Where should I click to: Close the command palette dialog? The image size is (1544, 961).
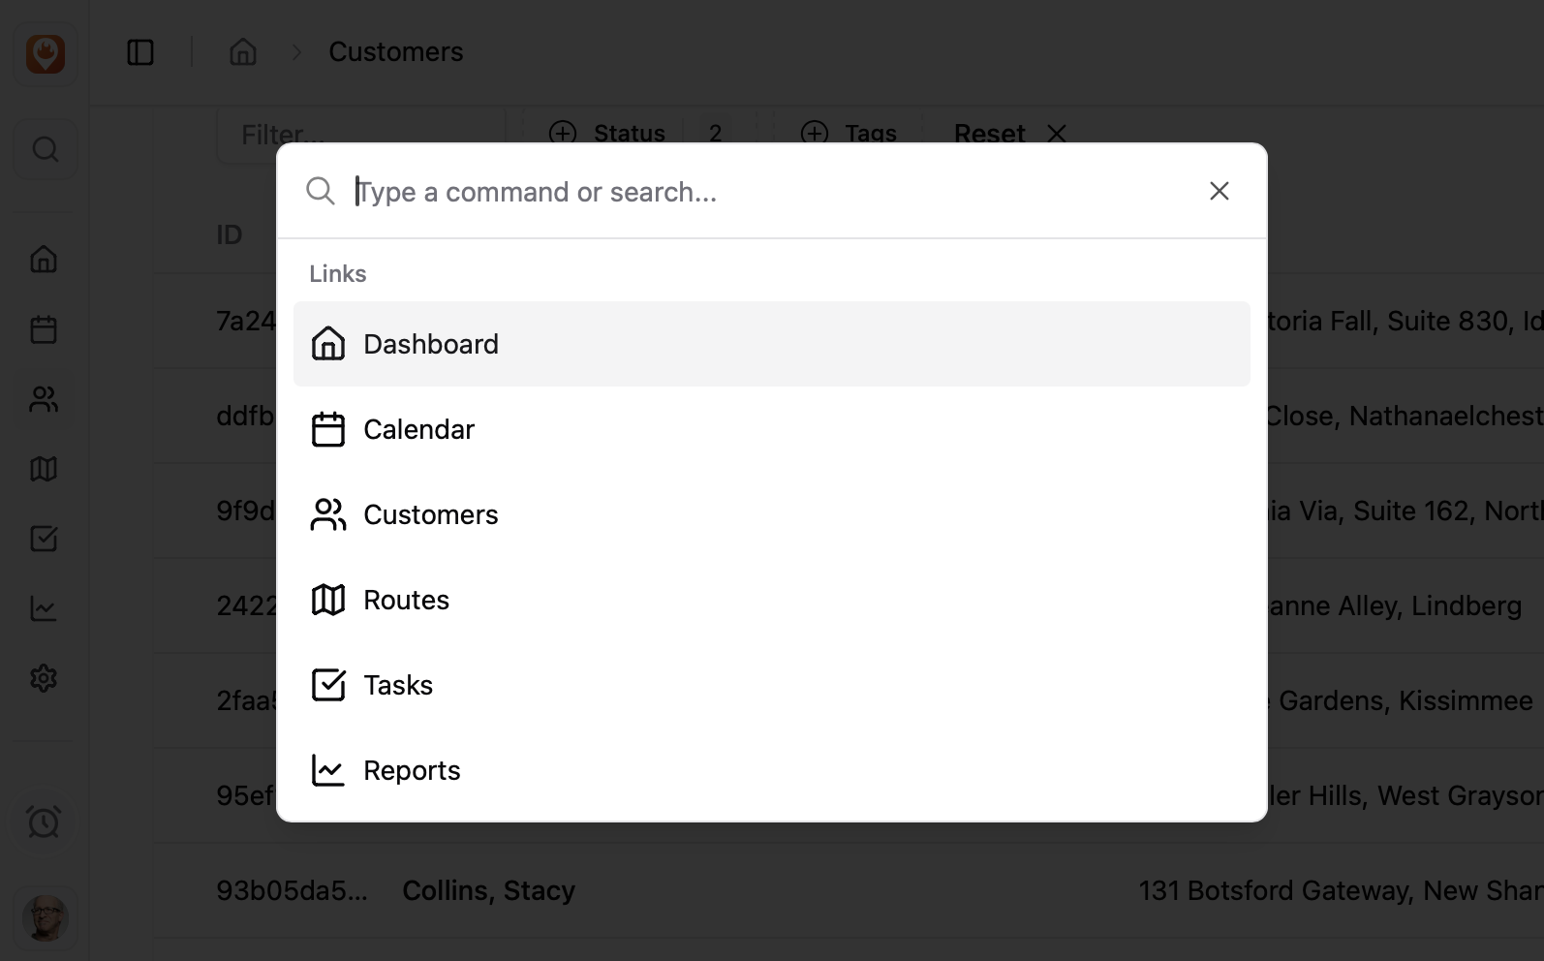click(x=1219, y=191)
